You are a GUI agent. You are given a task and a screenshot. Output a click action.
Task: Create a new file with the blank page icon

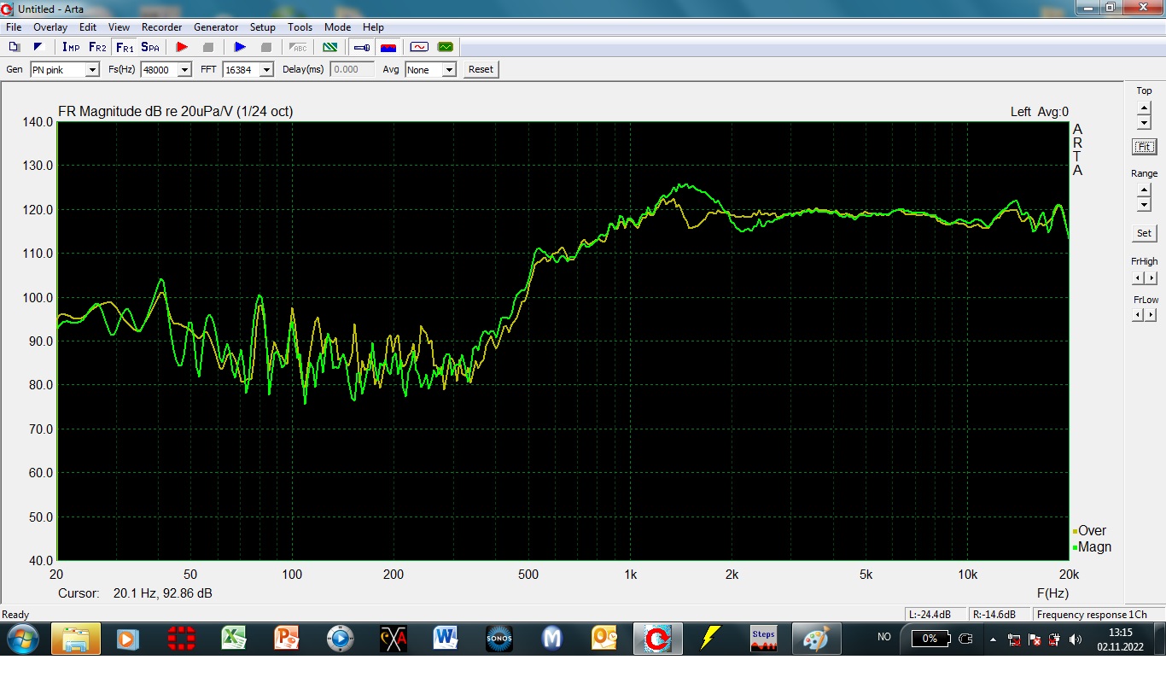(x=14, y=47)
